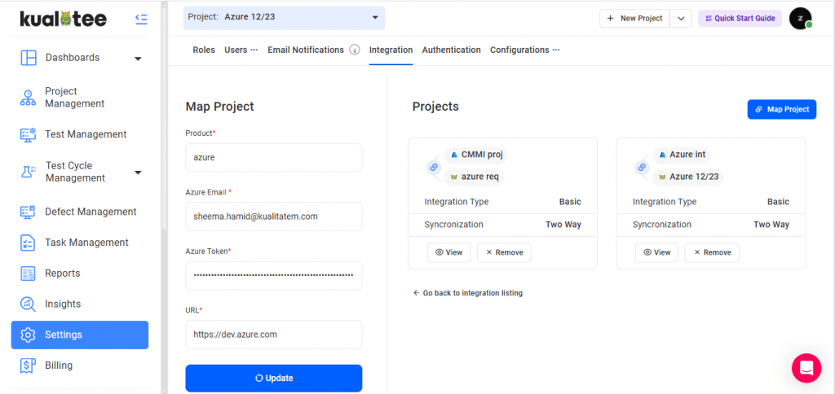Click the Billing dollar icon
The width and height of the screenshot is (835, 394).
click(x=28, y=366)
